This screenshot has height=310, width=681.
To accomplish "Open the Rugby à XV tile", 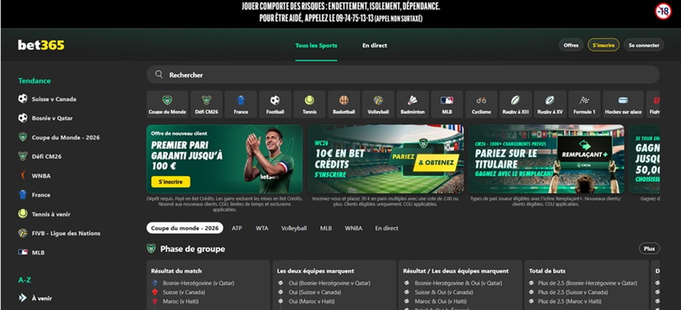I will (550, 104).
